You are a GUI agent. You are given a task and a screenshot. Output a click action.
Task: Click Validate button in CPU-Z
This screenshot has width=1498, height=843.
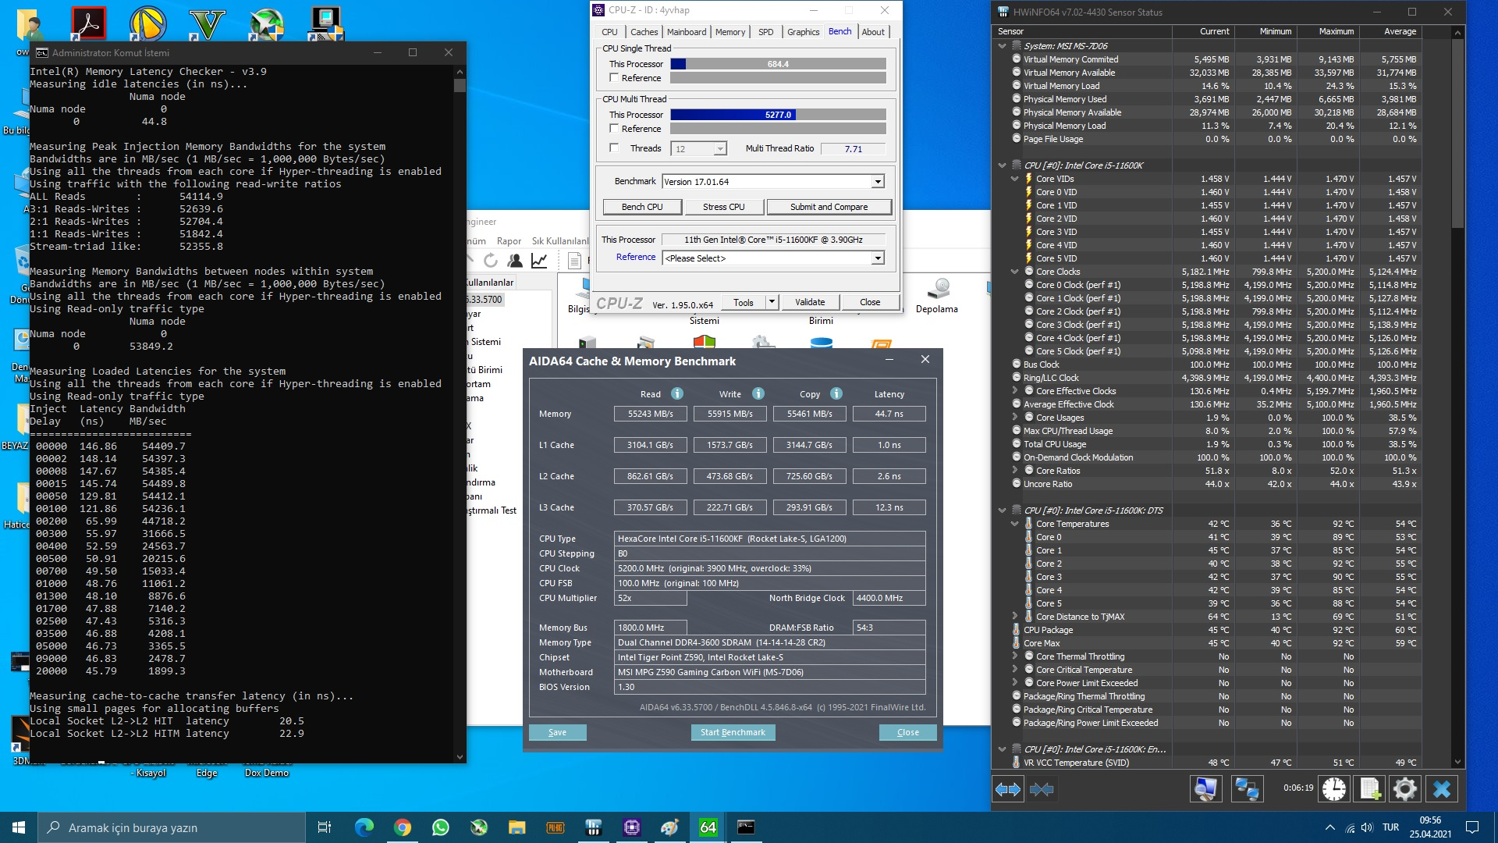click(x=810, y=302)
